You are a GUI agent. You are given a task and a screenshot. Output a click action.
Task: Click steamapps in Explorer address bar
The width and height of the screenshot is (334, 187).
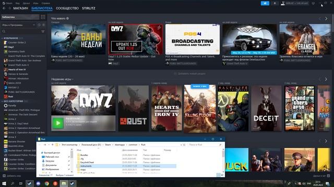click(x=120, y=145)
